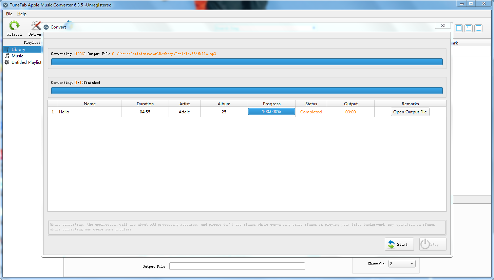Click the Start conversion button
This screenshot has height=280, width=494.
(399, 244)
